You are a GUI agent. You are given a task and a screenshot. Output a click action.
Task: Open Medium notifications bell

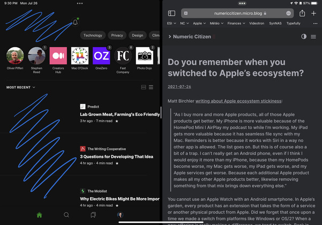coord(75,22)
